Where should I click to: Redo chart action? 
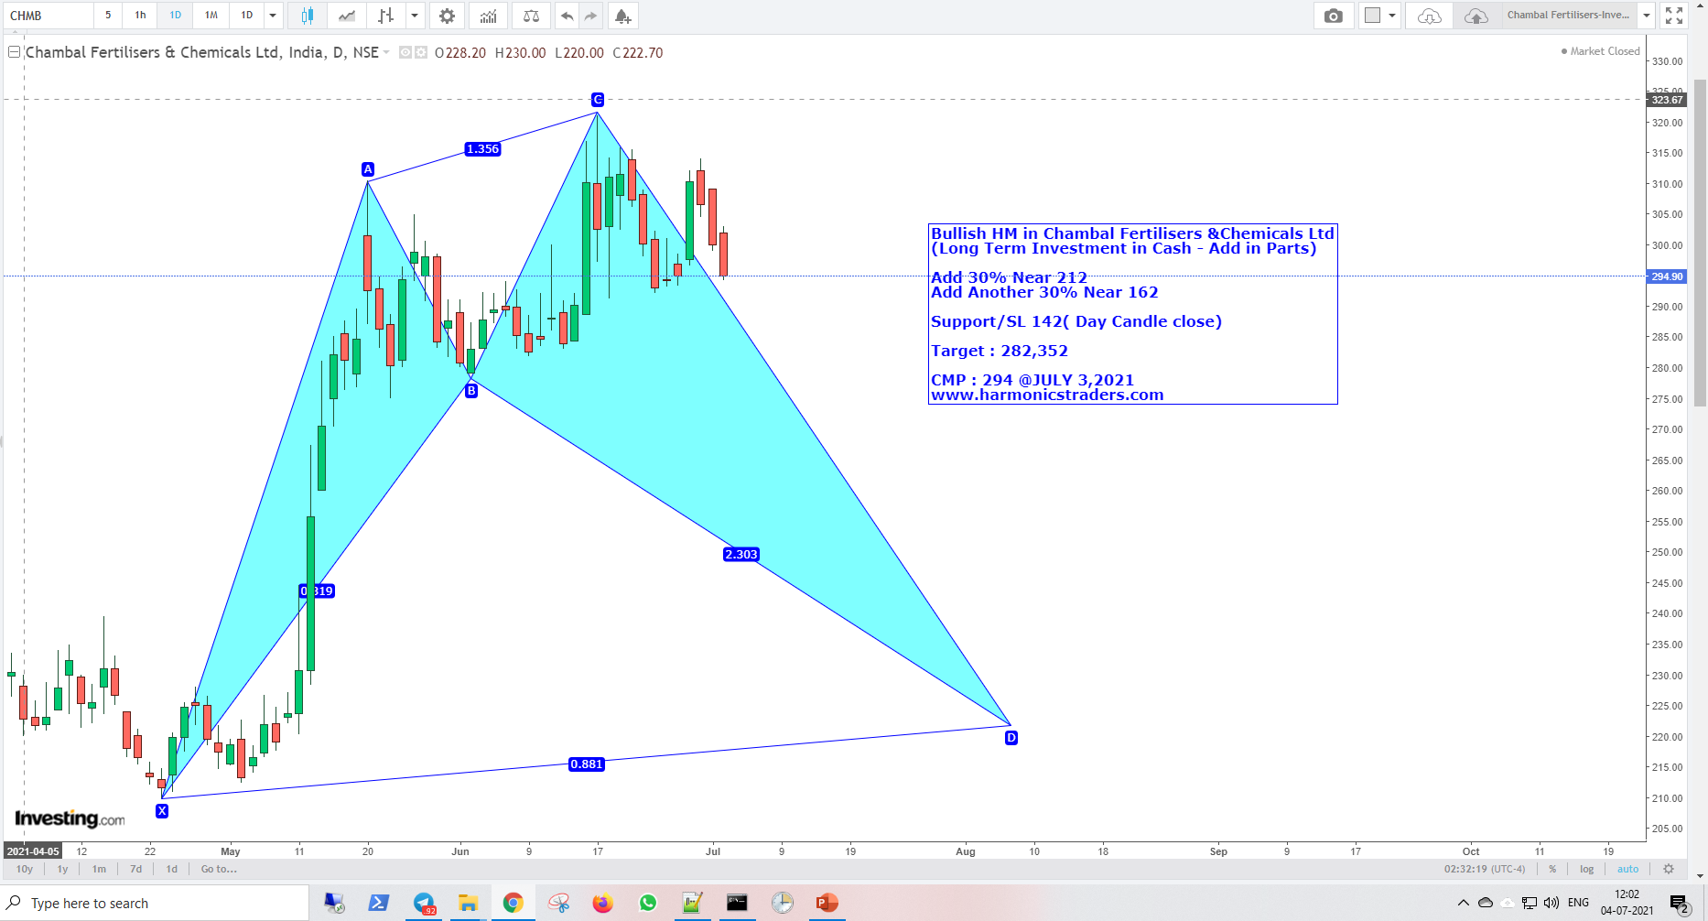(591, 16)
